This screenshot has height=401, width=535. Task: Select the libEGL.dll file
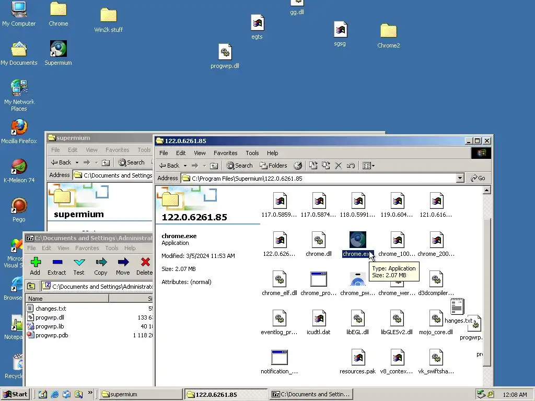click(357, 318)
